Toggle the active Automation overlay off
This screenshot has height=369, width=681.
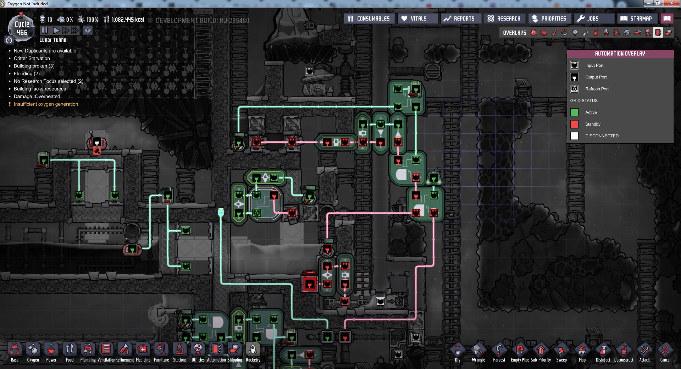(658, 33)
